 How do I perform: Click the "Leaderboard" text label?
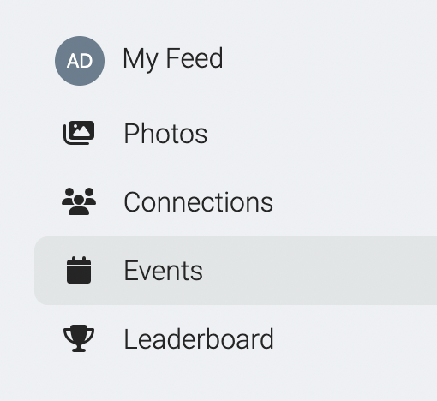[x=199, y=339]
